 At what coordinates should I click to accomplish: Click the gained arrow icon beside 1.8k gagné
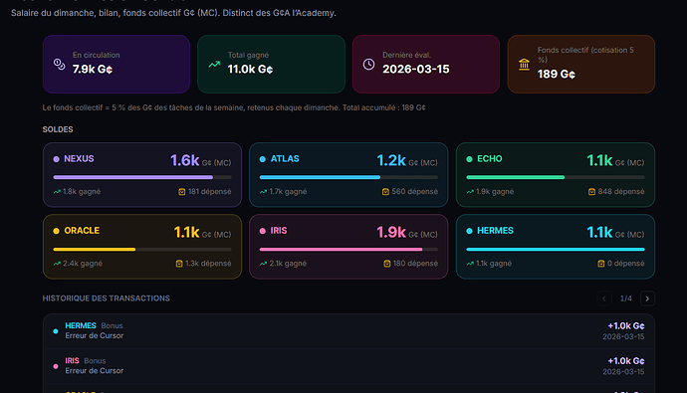tap(57, 192)
